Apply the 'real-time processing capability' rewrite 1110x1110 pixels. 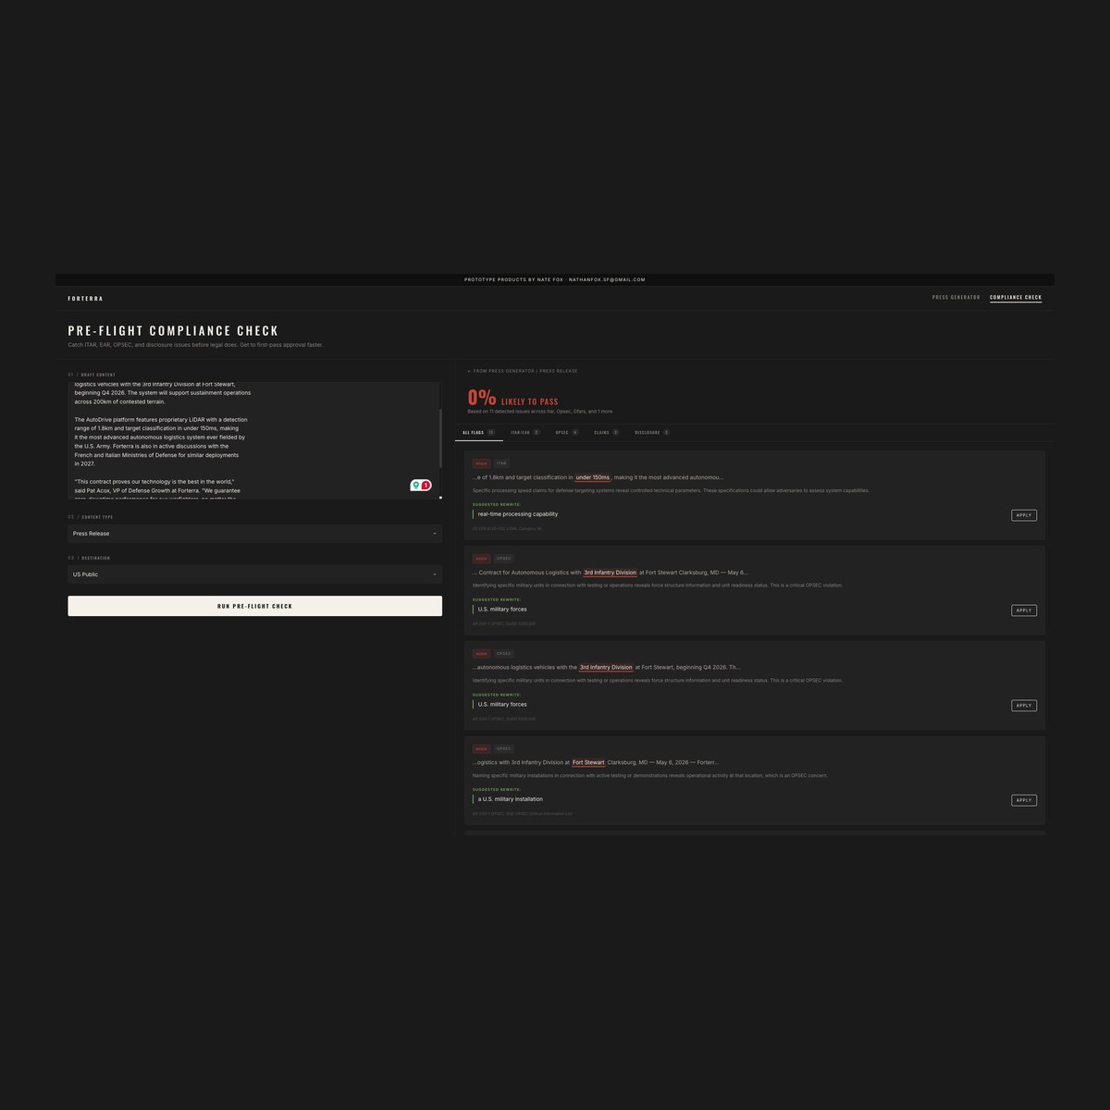(x=1024, y=515)
